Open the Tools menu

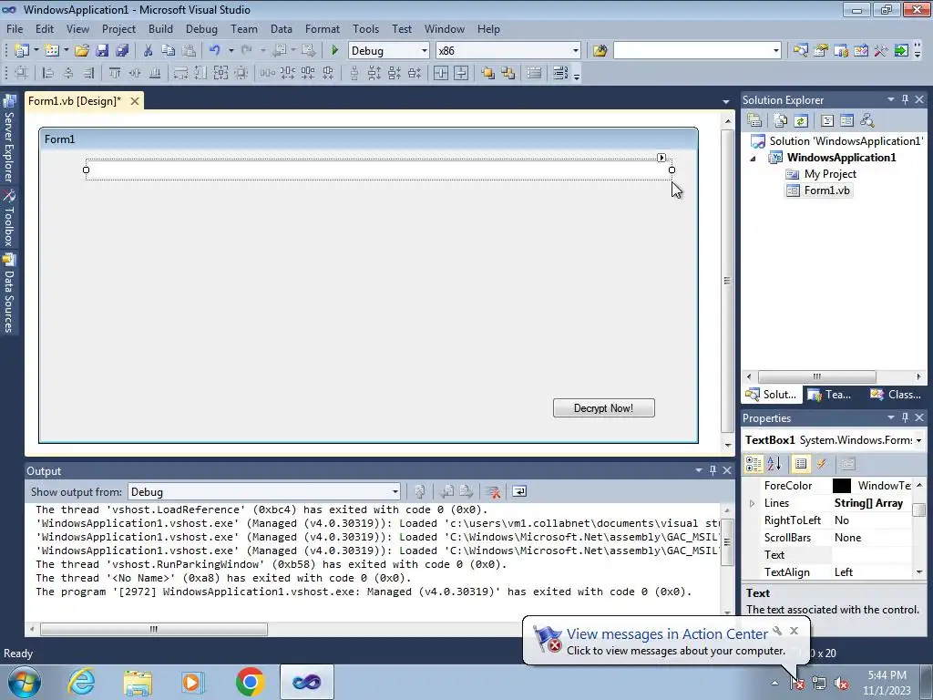(365, 28)
